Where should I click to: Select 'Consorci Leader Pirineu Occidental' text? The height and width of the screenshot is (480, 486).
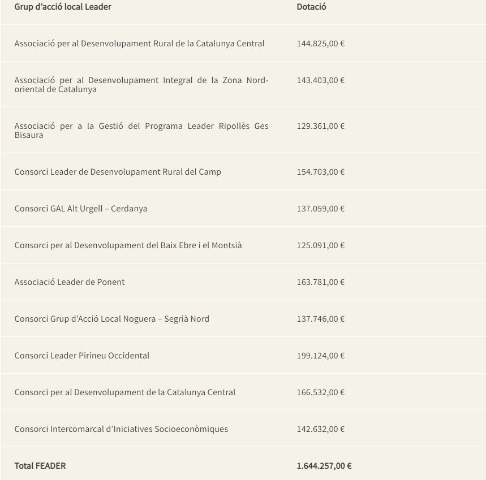(x=82, y=356)
